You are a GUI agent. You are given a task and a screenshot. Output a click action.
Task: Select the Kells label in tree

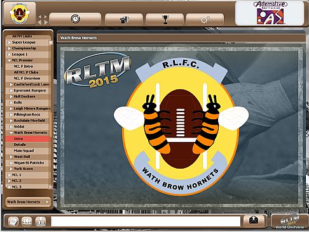18,103
